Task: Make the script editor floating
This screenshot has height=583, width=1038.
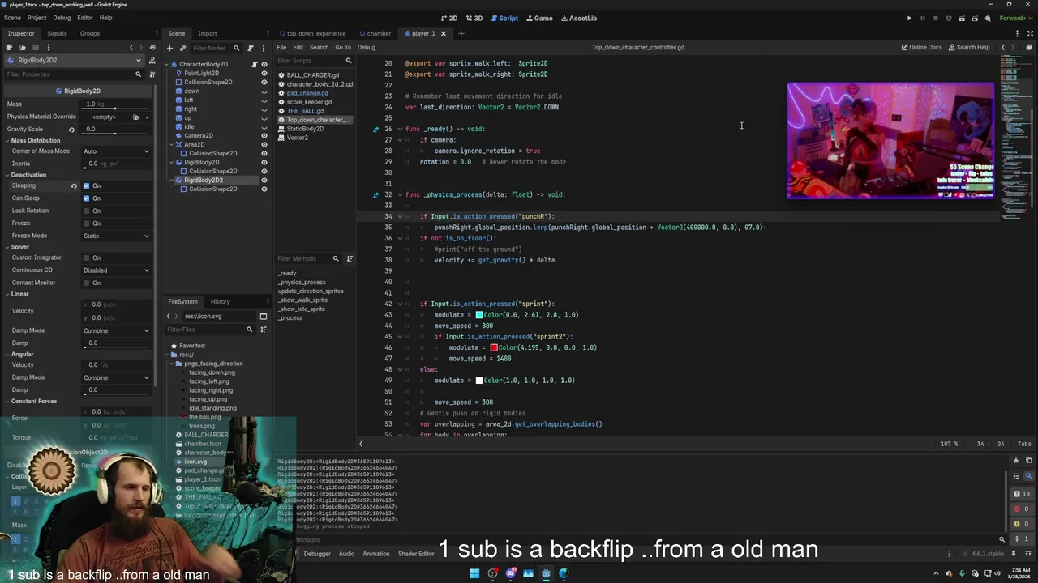Action: tap(1030, 47)
